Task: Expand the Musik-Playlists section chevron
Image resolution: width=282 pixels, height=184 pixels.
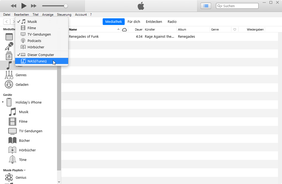Action: (25, 170)
